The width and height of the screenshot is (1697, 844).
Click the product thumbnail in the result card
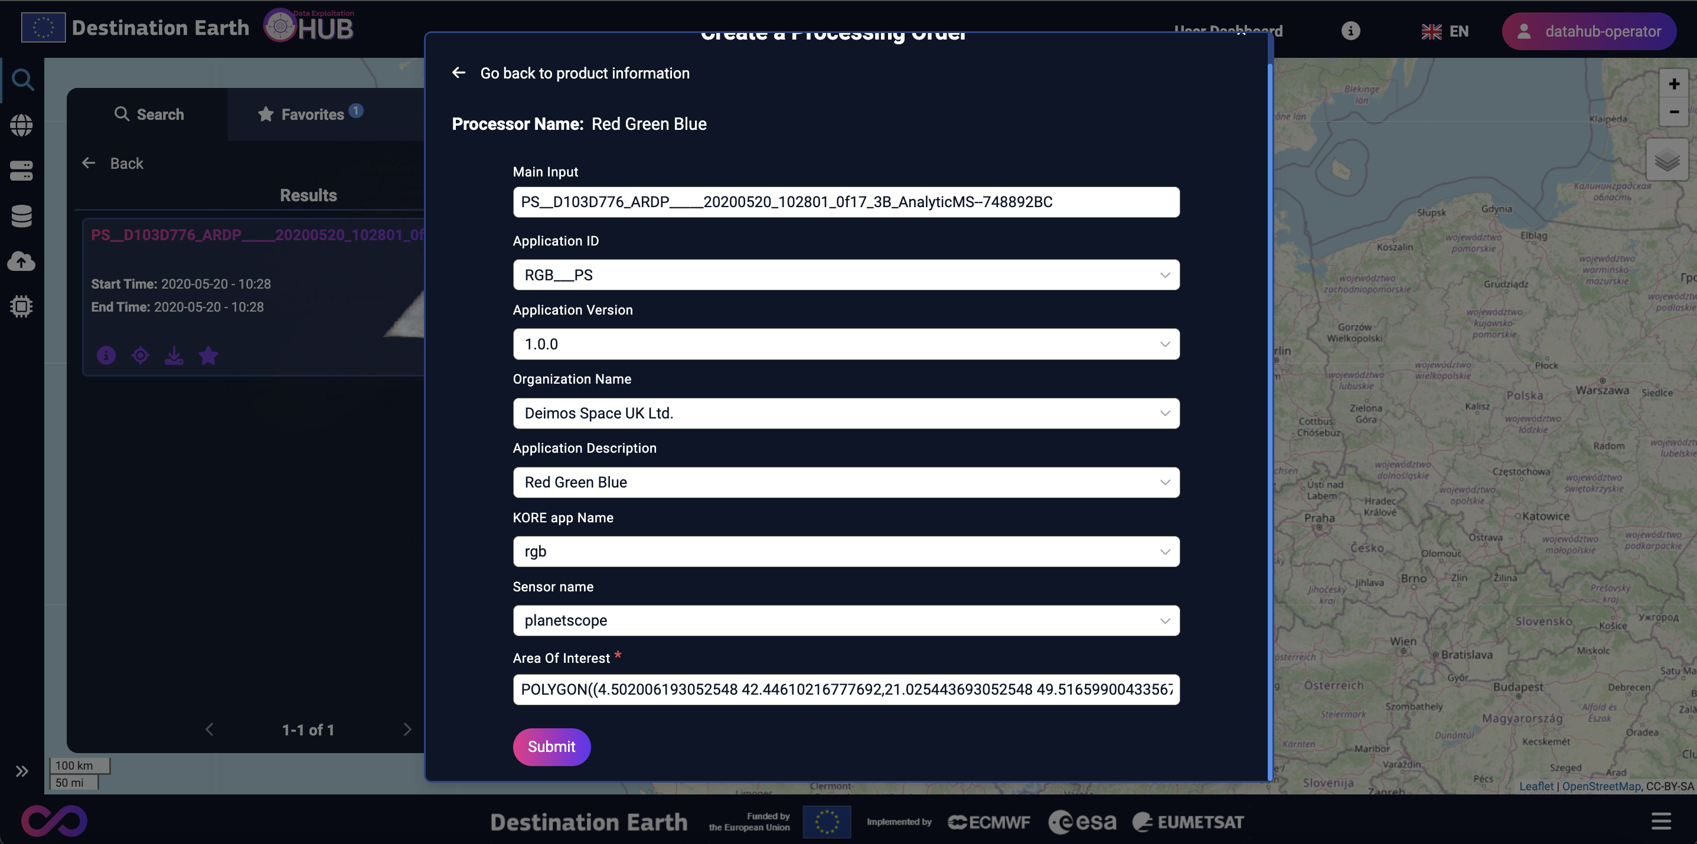pos(405,315)
